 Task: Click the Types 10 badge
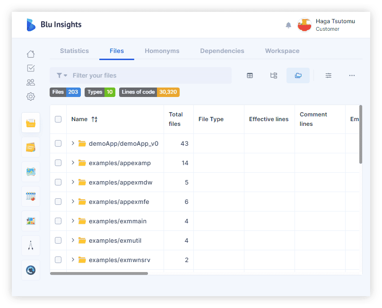coord(100,92)
